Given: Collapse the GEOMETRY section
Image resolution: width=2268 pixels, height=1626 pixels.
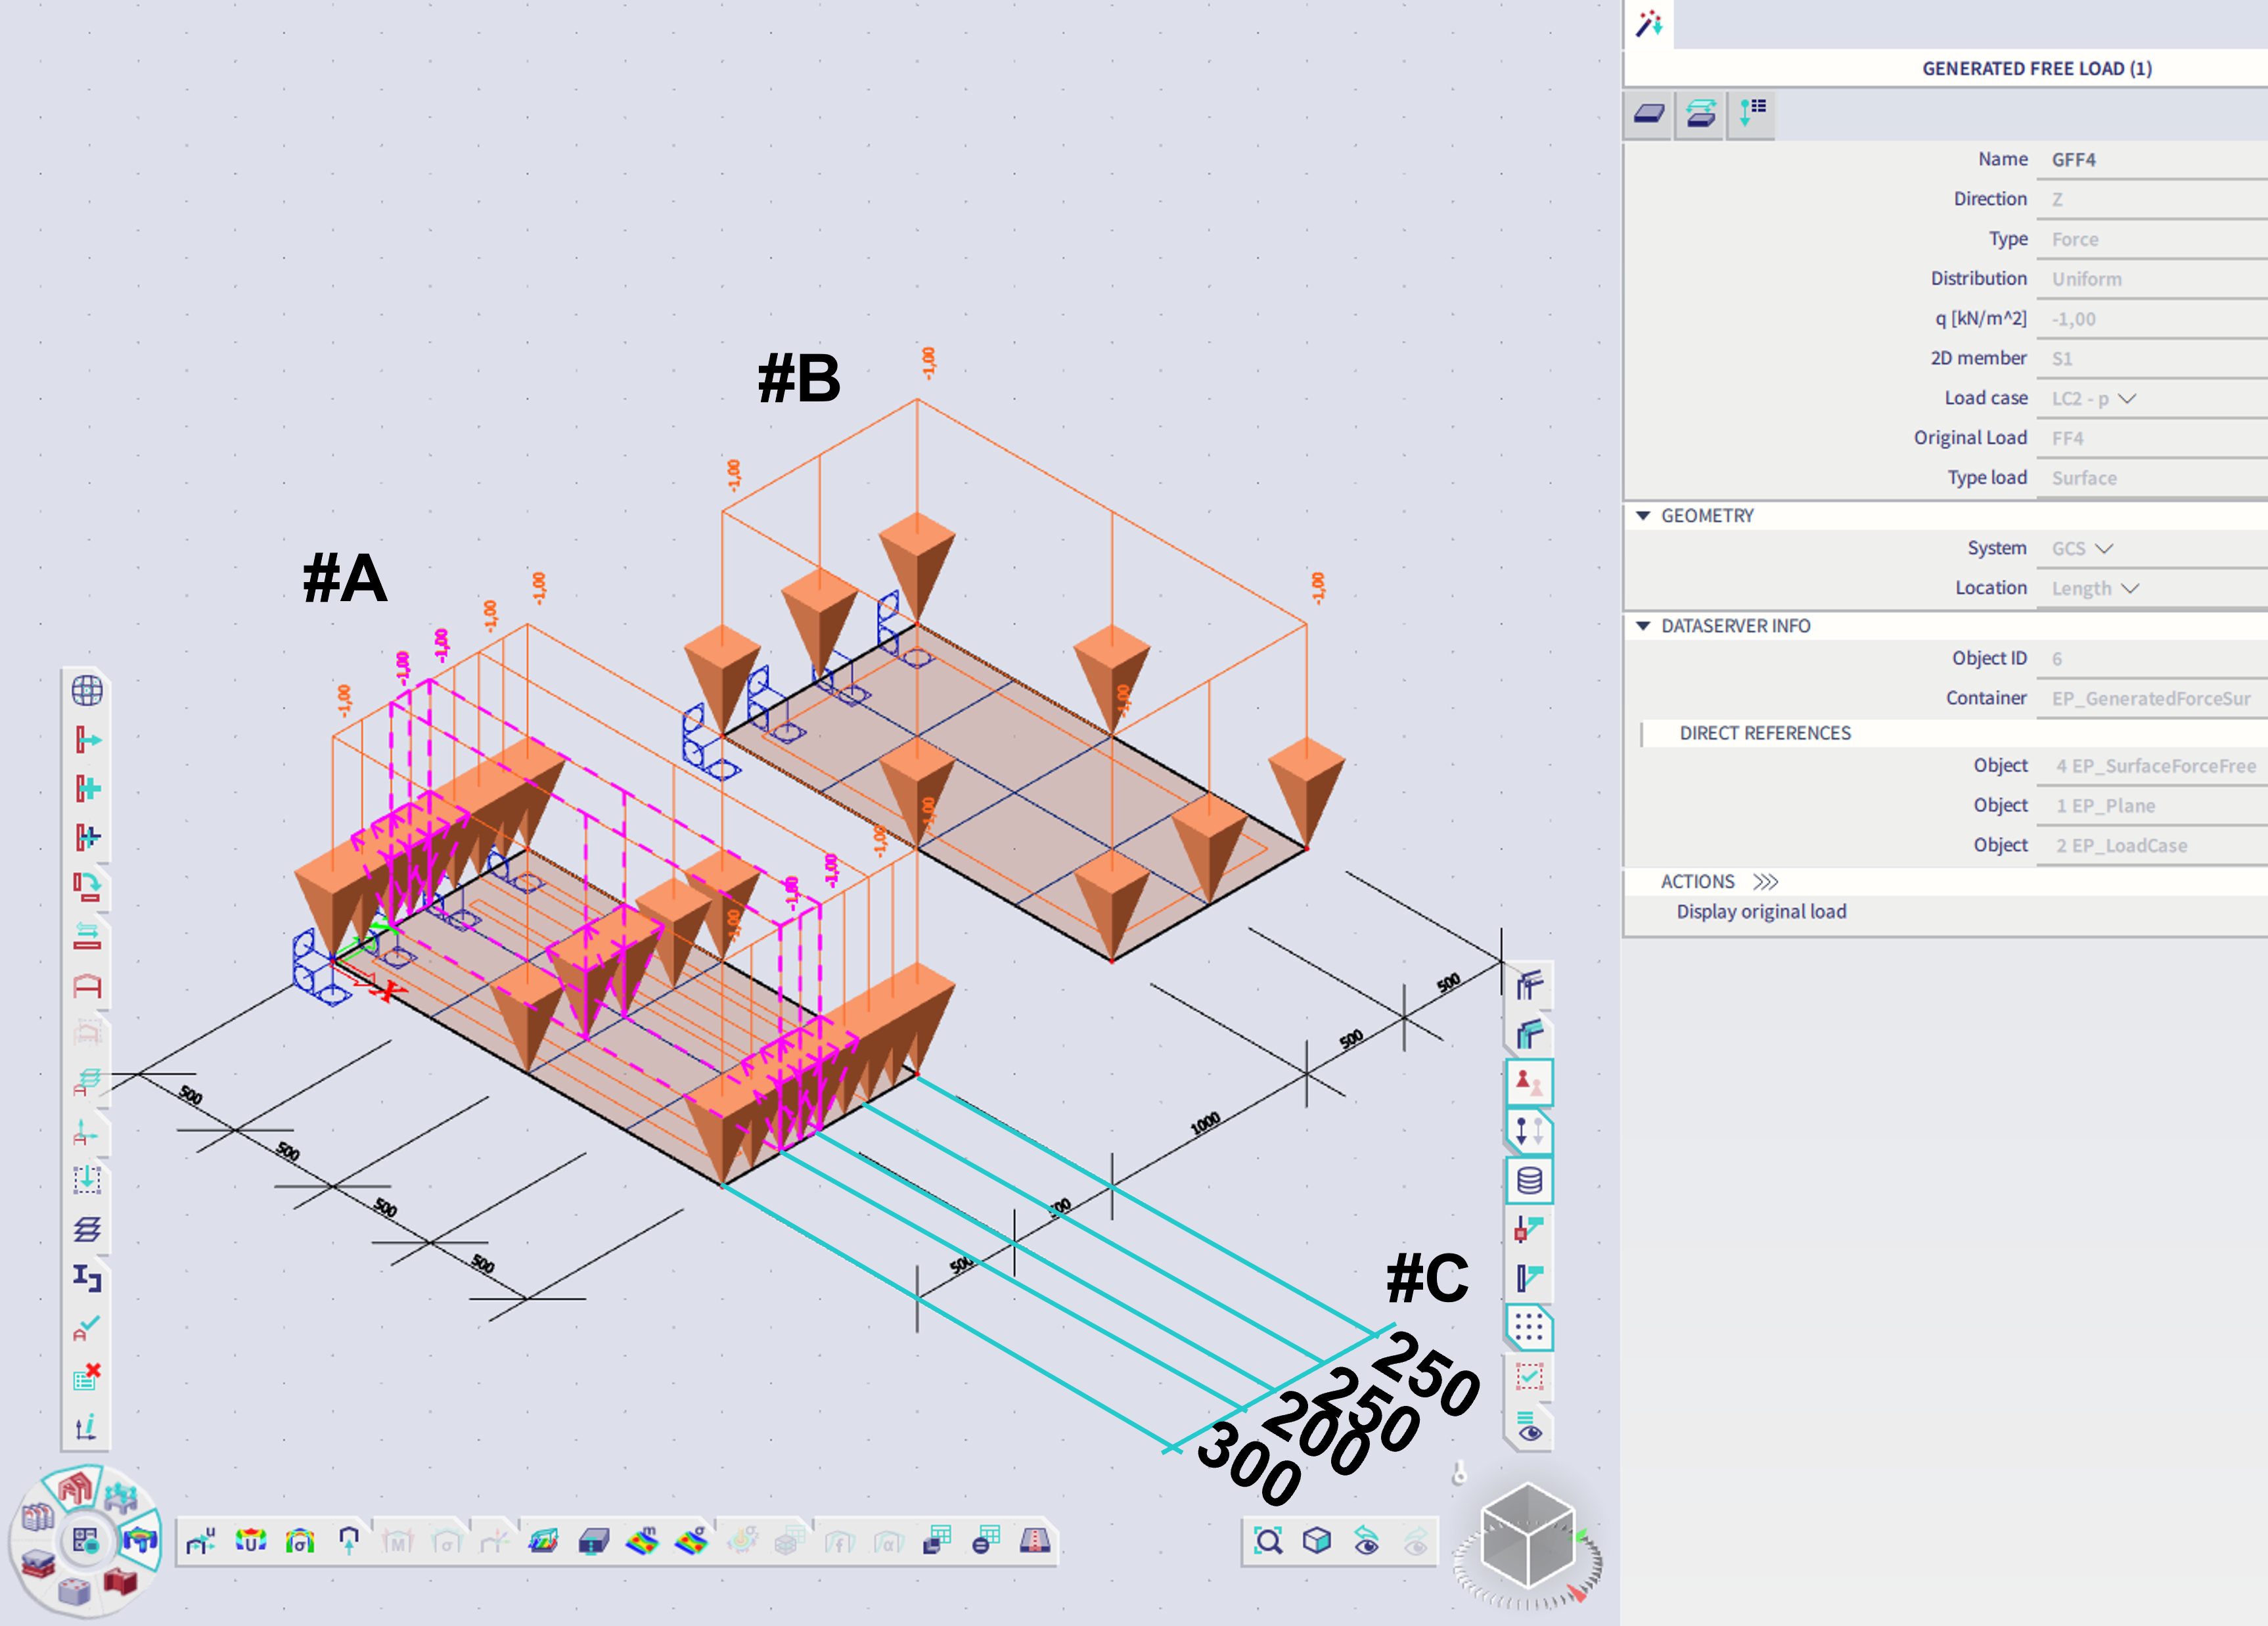Looking at the screenshot, I should click(x=1643, y=516).
